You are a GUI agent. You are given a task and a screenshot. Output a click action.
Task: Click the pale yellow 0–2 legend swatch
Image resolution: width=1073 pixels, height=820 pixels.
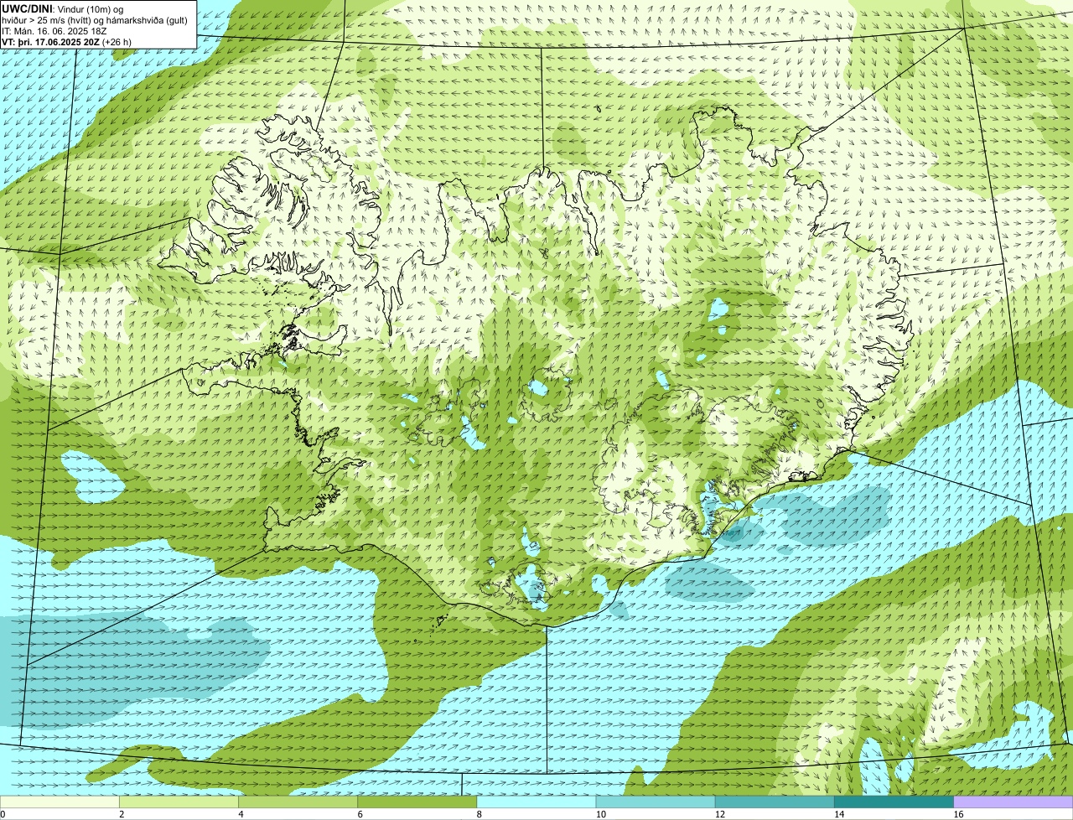tap(60, 802)
